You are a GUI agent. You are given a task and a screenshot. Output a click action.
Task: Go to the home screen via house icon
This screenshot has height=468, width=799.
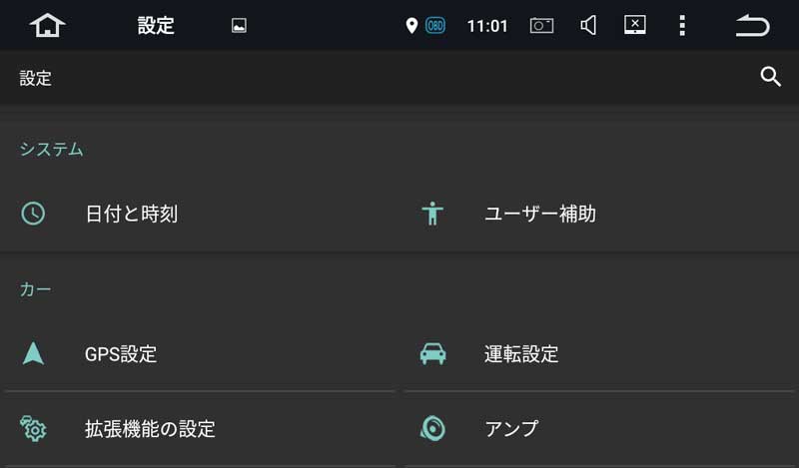tap(47, 26)
